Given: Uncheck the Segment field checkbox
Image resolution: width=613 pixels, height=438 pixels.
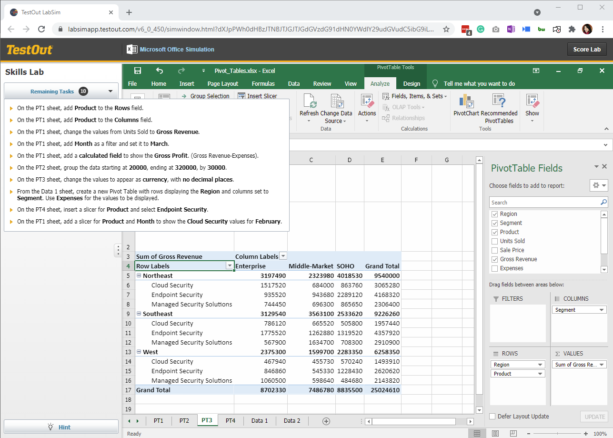Looking at the screenshot, I should click(x=494, y=223).
